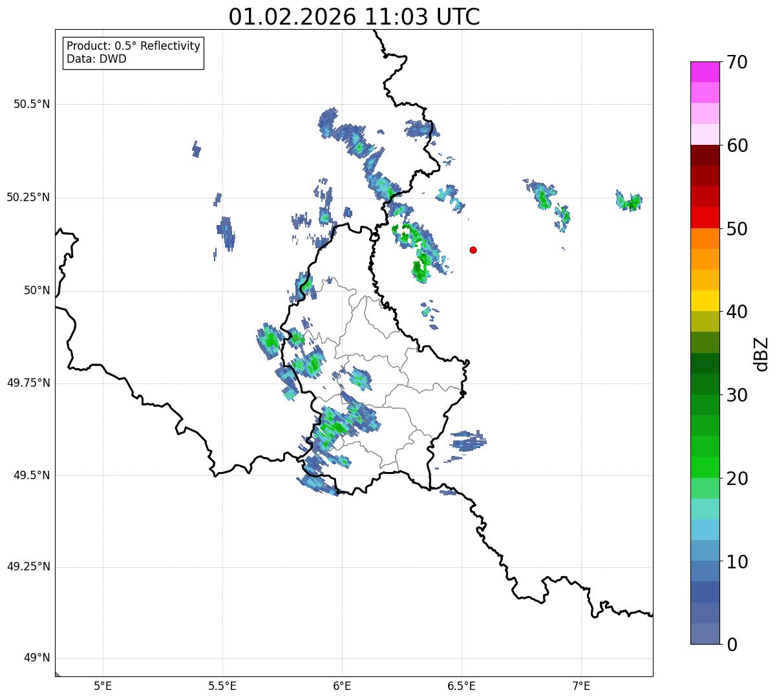Click the light green colorbar swatch below 20
This screenshot has height=699, width=777.
point(705,488)
